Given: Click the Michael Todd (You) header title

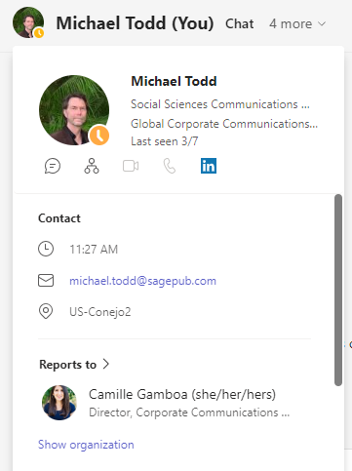Looking at the screenshot, I should point(135,23).
